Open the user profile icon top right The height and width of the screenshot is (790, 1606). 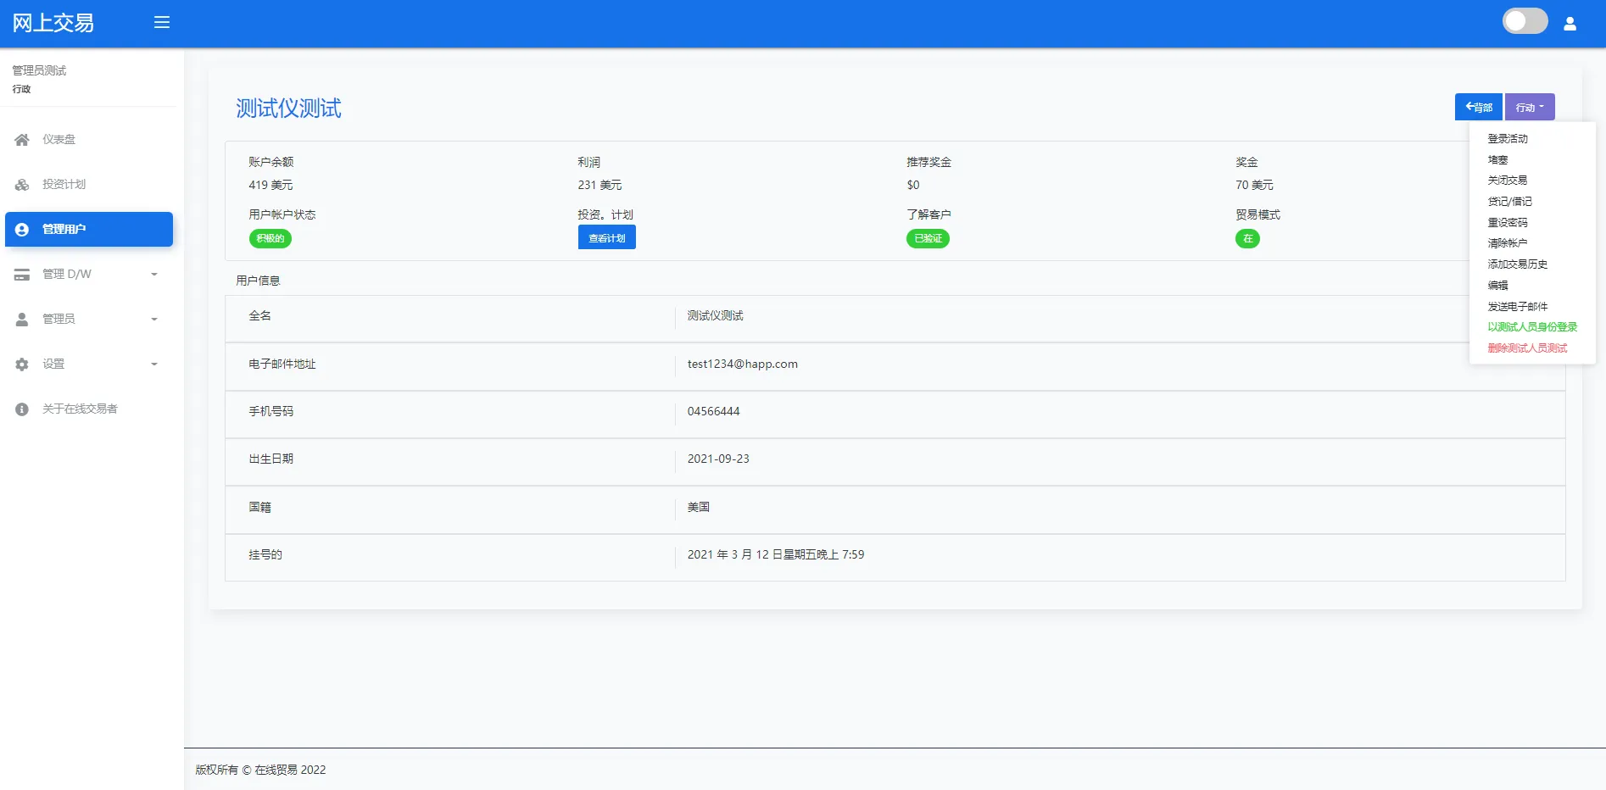[x=1570, y=22]
